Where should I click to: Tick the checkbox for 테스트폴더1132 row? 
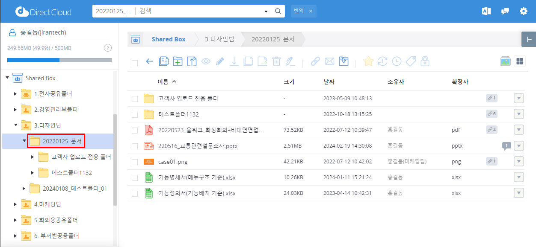coord(135,115)
